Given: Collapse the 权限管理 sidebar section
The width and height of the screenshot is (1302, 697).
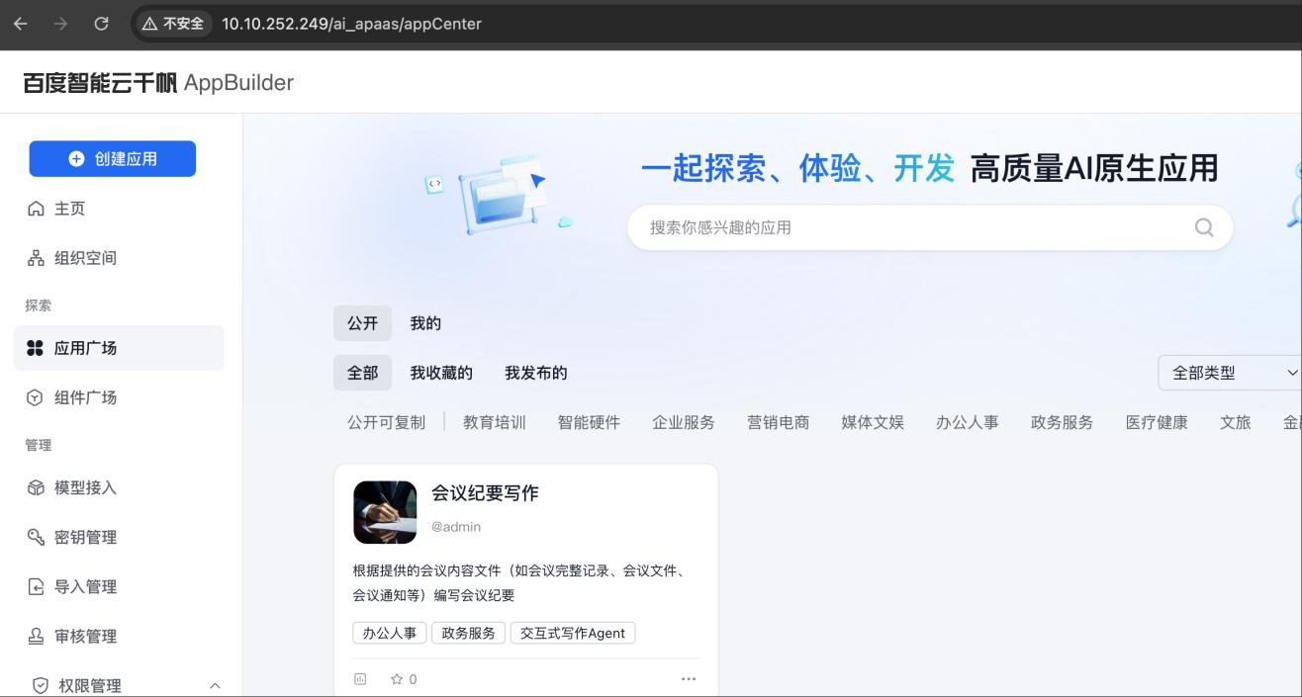Looking at the screenshot, I should (x=215, y=685).
